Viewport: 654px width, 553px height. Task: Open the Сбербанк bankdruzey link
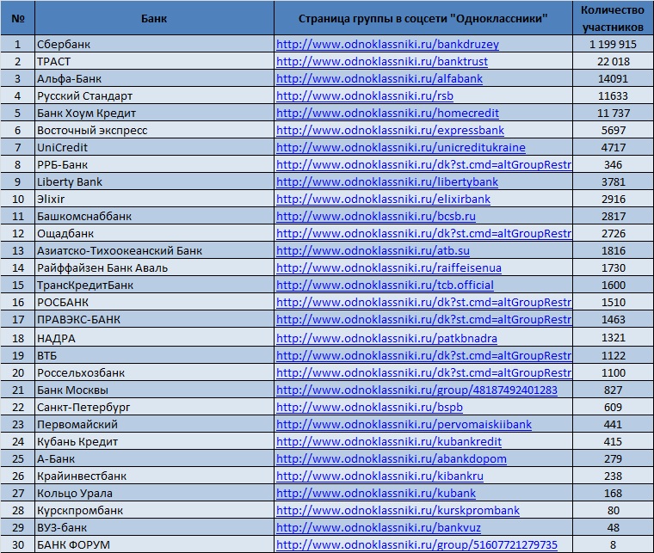pyautogui.click(x=387, y=44)
